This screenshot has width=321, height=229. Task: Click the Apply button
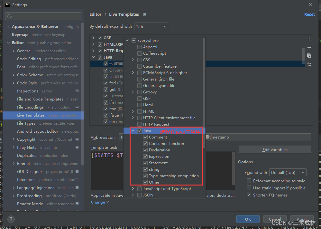(302, 219)
